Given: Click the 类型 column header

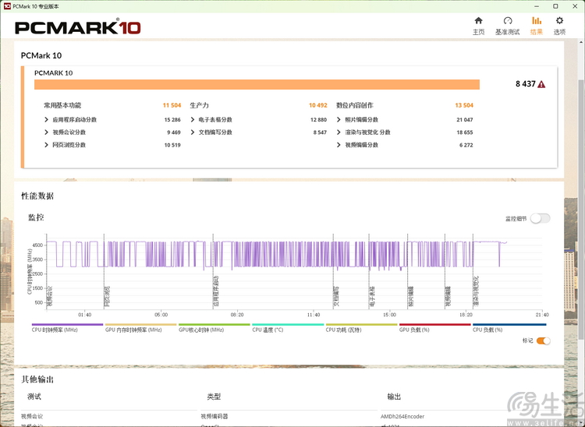Looking at the screenshot, I should pyautogui.click(x=214, y=397).
